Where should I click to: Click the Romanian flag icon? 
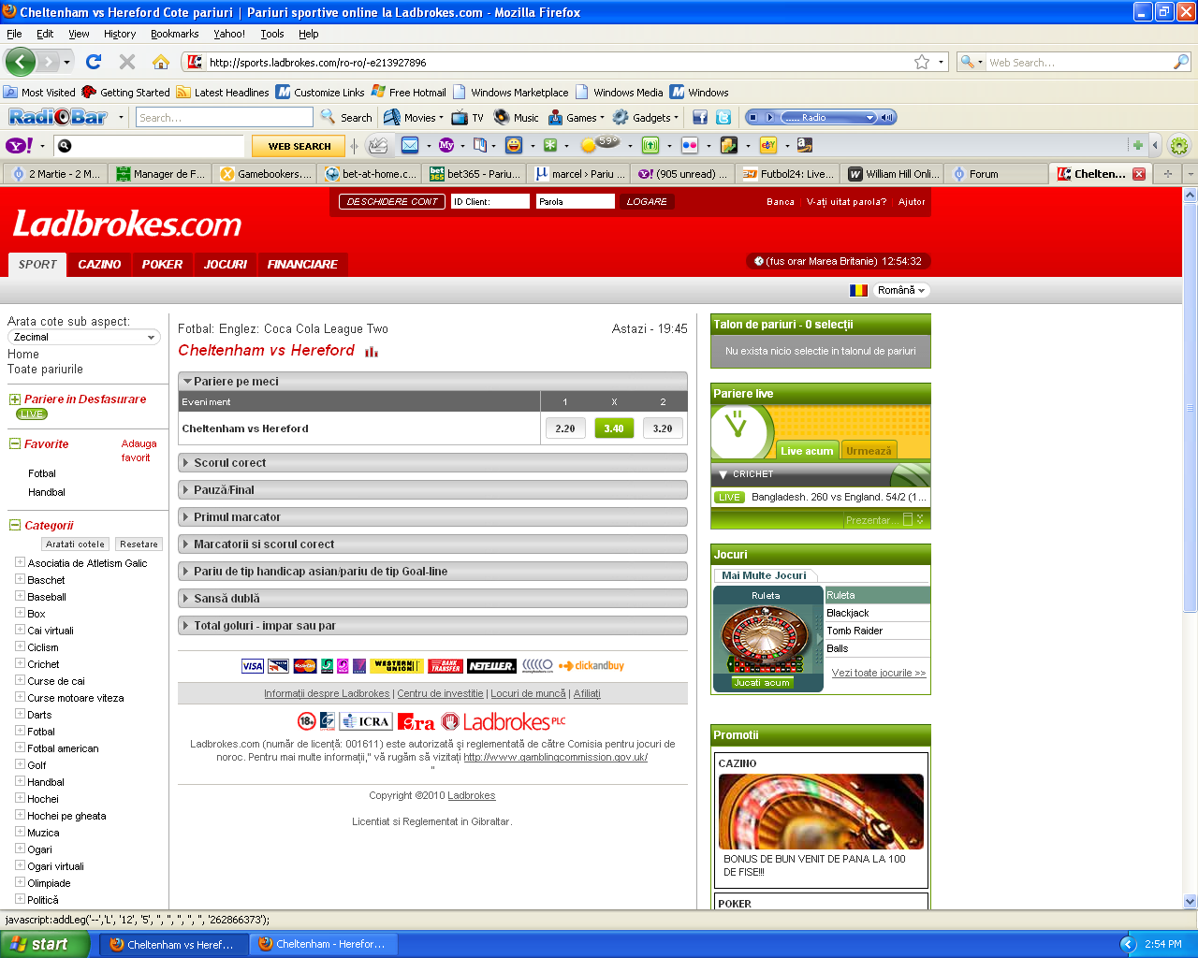(x=858, y=291)
